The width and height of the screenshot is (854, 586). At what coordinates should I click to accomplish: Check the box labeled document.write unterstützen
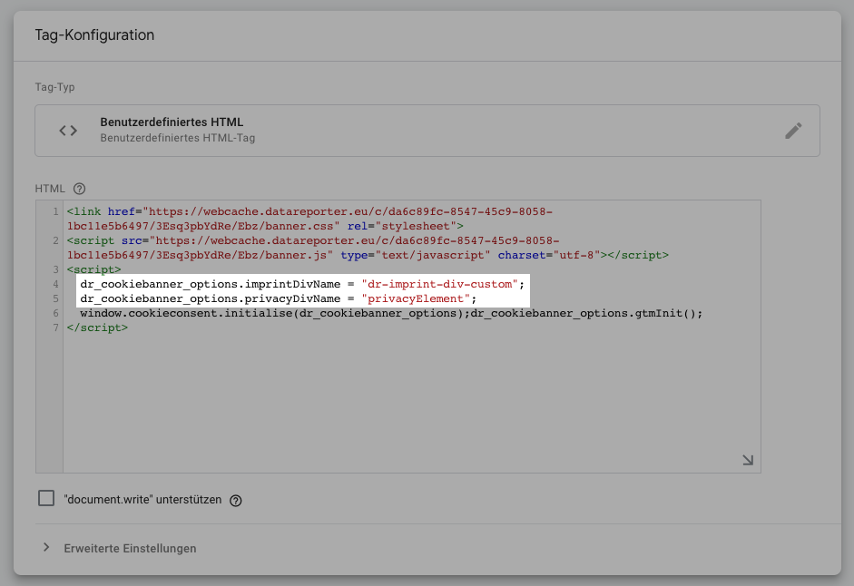pyautogui.click(x=45, y=499)
